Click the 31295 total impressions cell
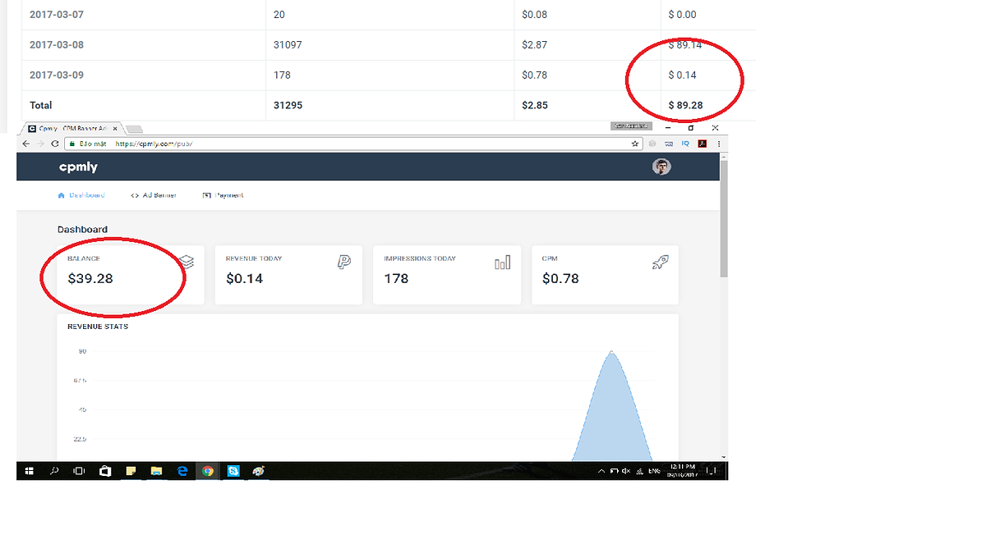This screenshot has height=553, width=986. click(288, 106)
